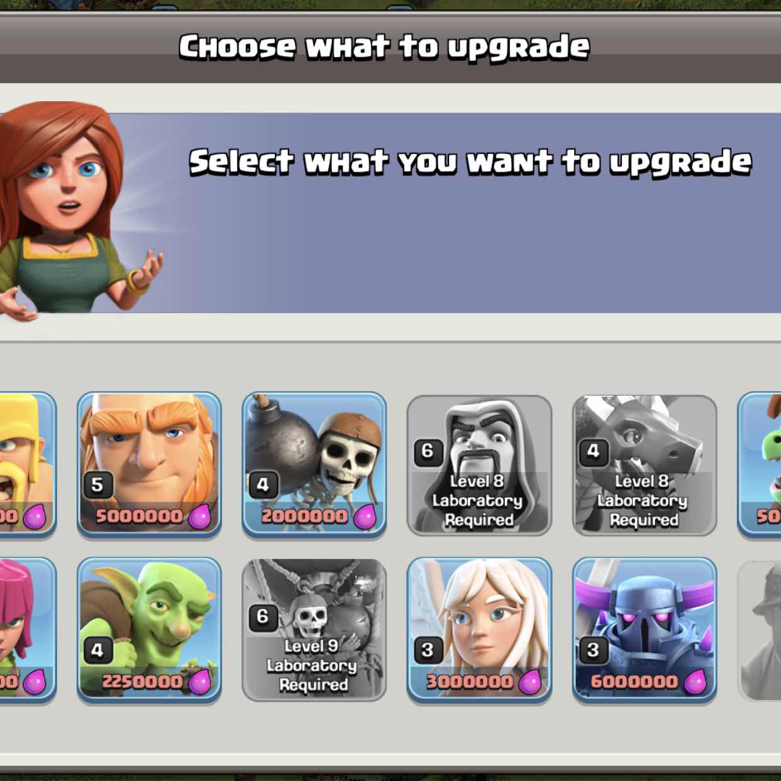Click the 2000000 elixir cost on Wall Breaker

(x=305, y=516)
